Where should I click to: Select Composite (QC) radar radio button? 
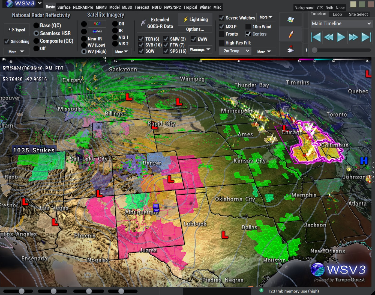click(x=36, y=41)
